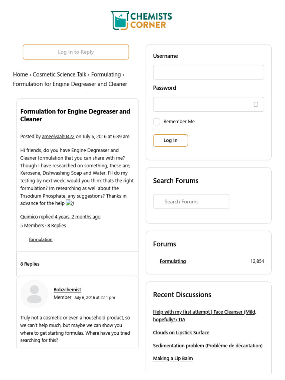Open ameelyaah0422 author profile
Screen dimensions: 285x380
58,136
